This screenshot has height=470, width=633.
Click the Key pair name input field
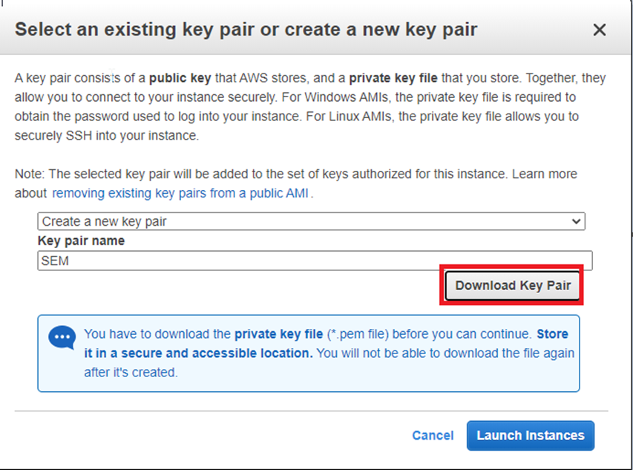coord(315,261)
